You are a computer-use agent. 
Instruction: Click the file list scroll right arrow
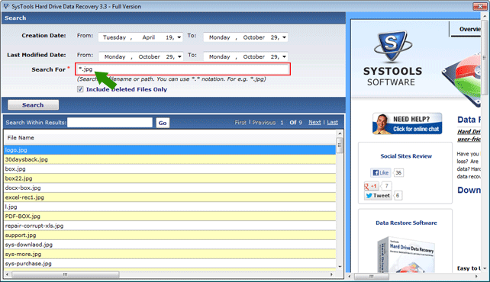(x=331, y=274)
